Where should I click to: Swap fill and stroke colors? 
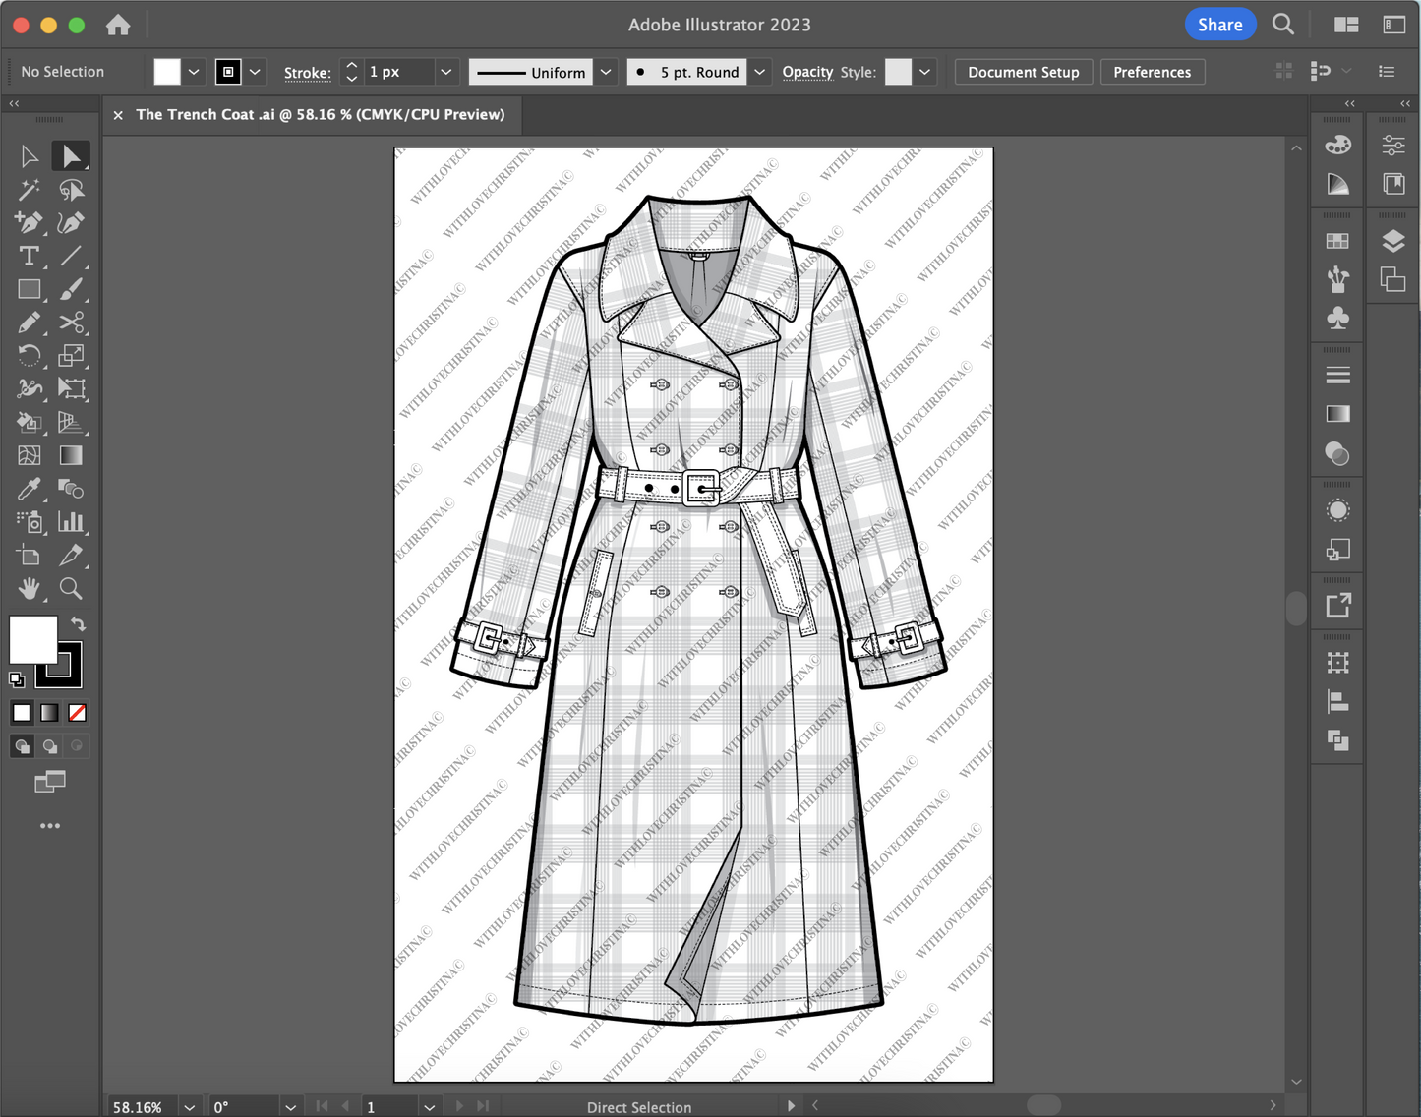[78, 623]
